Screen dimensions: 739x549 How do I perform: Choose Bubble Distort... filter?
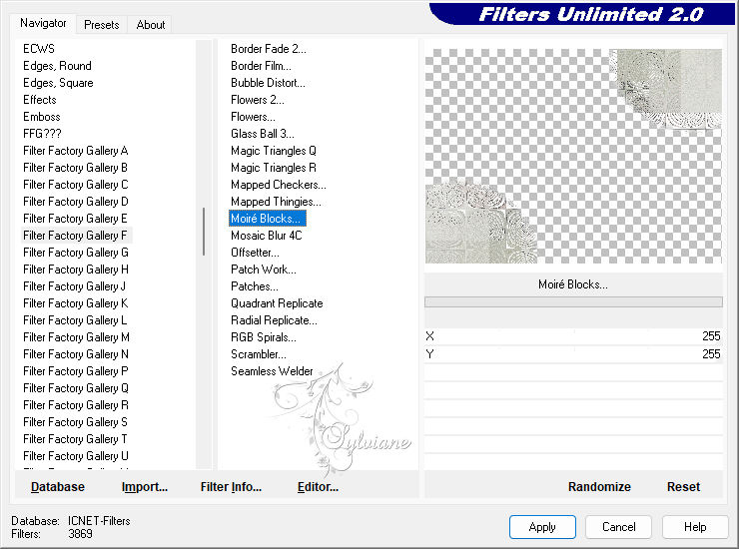pyautogui.click(x=268, y=83)
